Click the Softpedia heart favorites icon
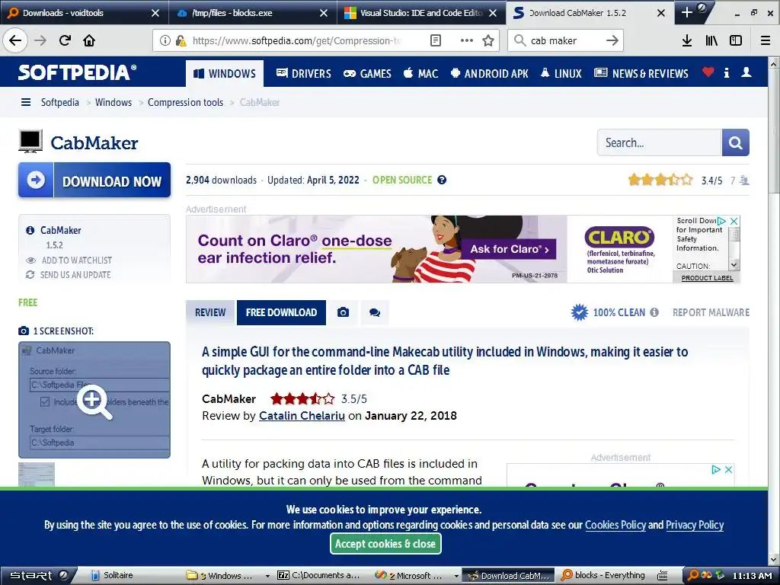Screen dimensions: 780x585 [x=708, y=72]
